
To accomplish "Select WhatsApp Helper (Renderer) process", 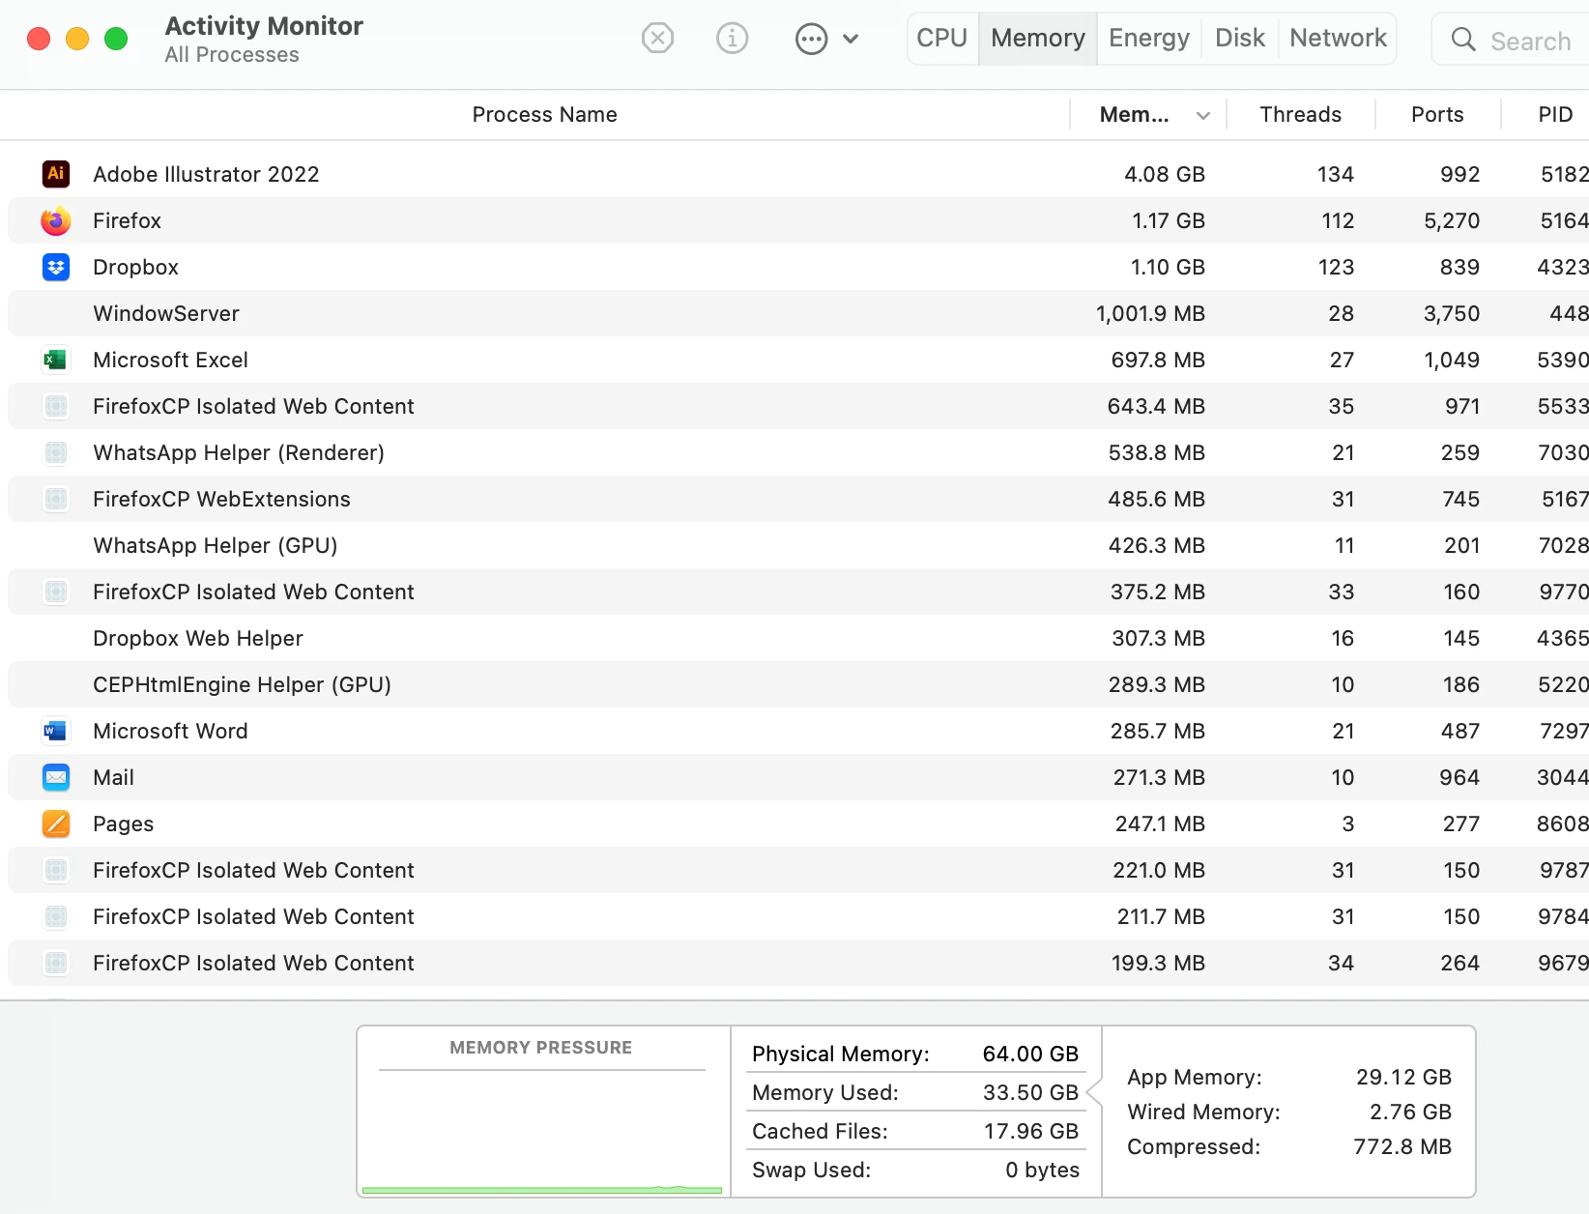I will [x=798, y=452].
